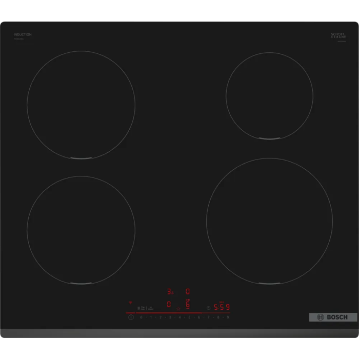The height and width of the screenshot is (359, 359).
Task: Set power level 2 on the slider
Action: (161, 317)
